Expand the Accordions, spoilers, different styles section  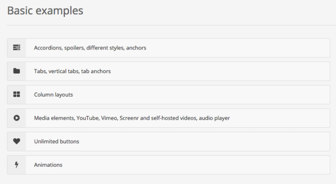point(168,48)
